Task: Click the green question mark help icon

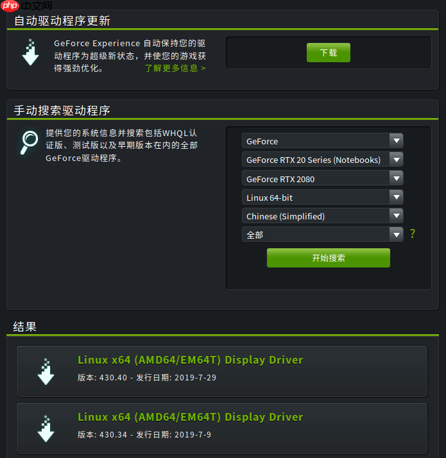Action: [413, 233]
